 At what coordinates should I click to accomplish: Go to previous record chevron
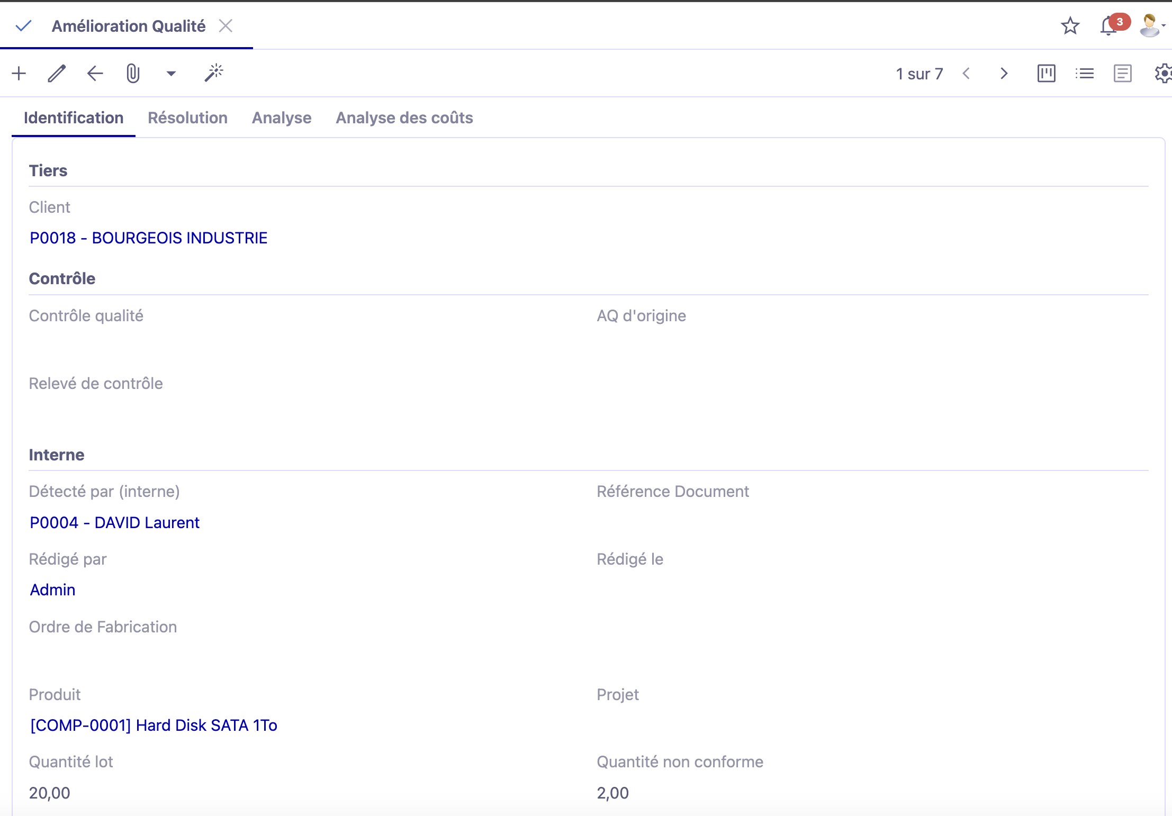coord(966,74)
